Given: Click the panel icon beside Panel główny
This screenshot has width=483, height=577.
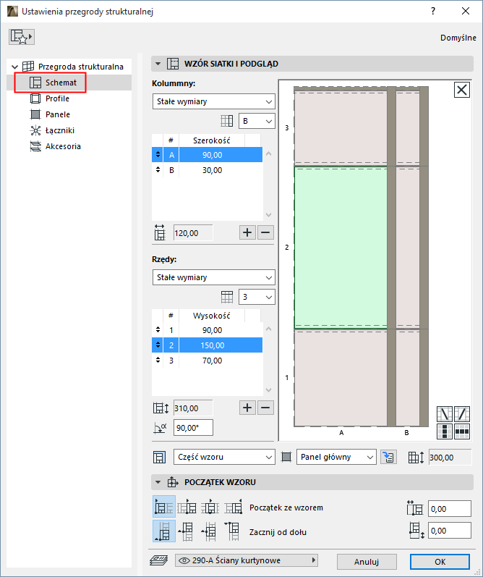Looking at the screenshot, I should 286,457.
